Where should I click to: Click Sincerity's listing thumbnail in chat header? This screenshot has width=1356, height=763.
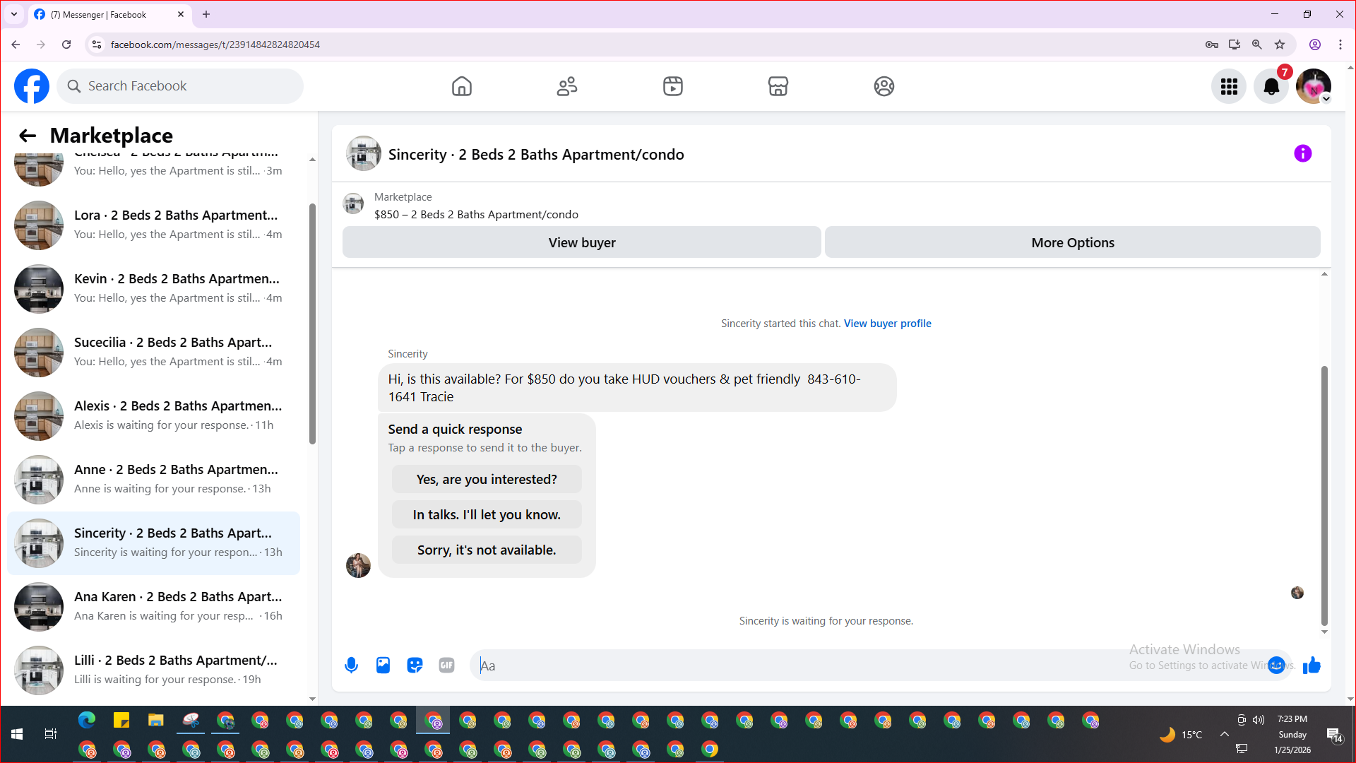[x=364, y=153]
